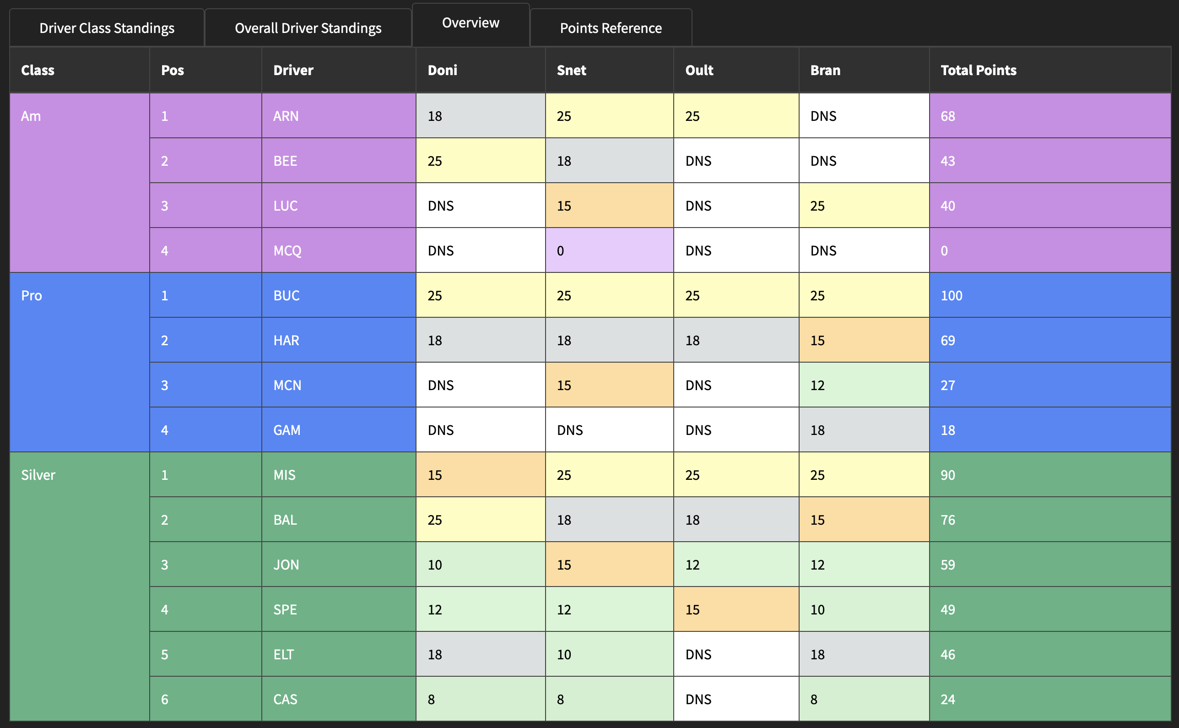
Task: Click the Snet column header
Action: [571, 71]
